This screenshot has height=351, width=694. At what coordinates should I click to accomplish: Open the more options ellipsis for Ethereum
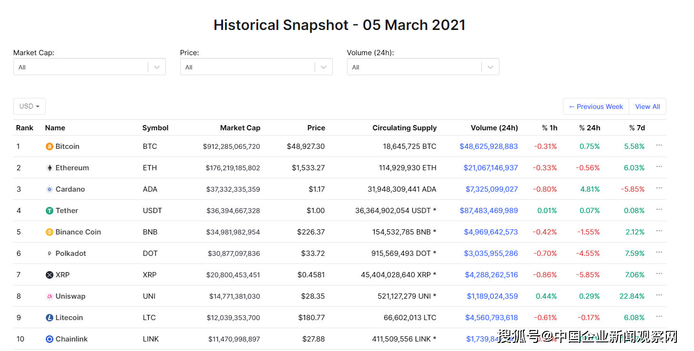point(659,166)
